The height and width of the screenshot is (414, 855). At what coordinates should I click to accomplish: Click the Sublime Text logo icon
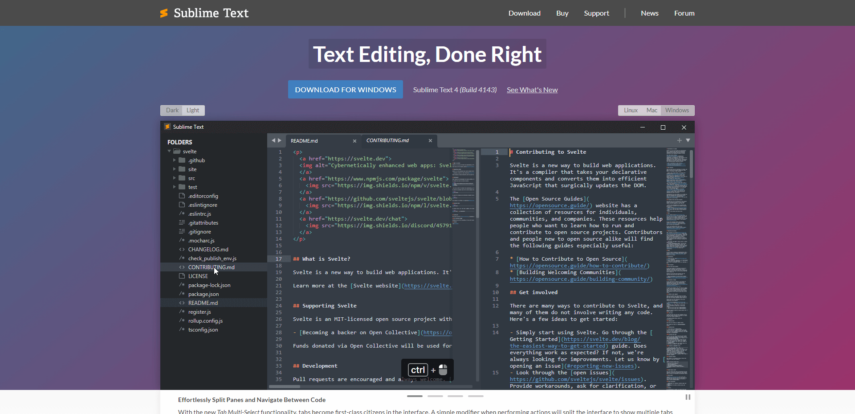(x=164, y=13)
